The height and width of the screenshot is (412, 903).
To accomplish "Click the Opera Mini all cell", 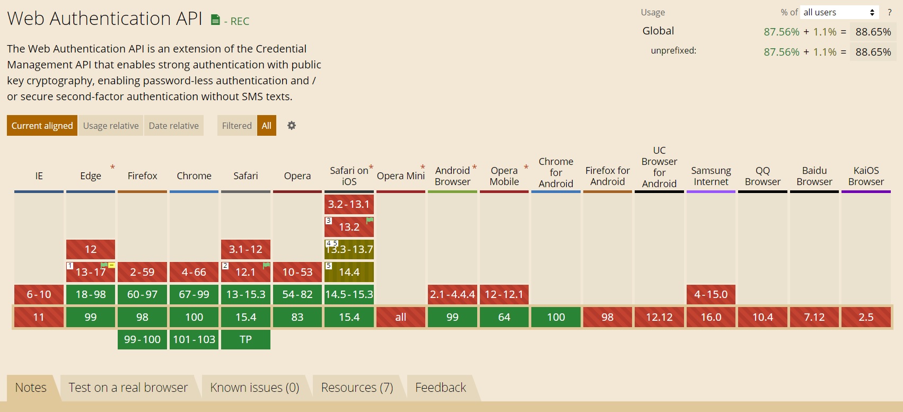I will click(x=401, y=317).
